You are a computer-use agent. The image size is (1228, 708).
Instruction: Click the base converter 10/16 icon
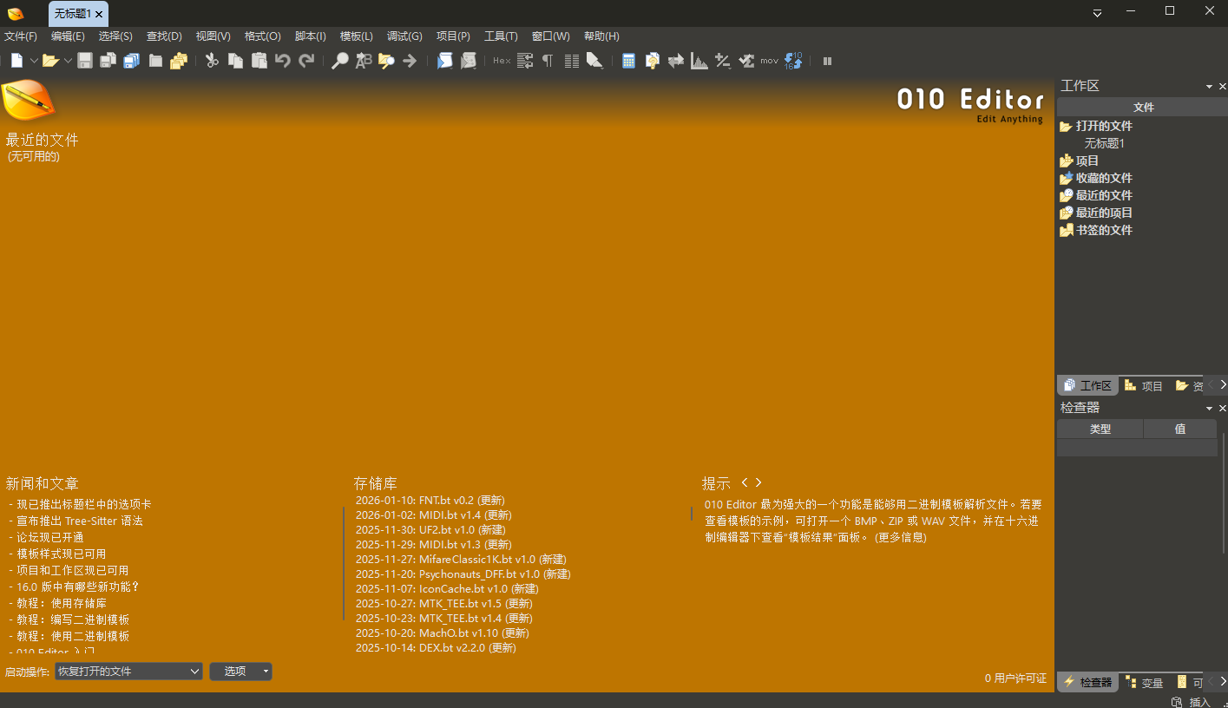[792, 61]
